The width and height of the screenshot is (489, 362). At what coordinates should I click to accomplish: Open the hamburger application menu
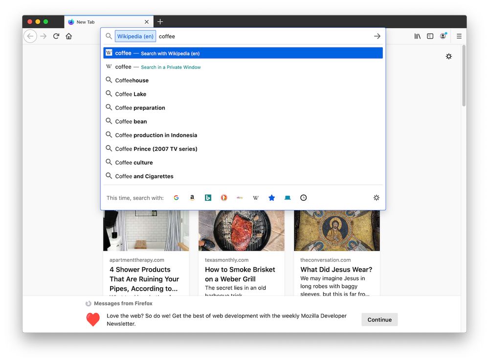pyautogui.click(x=459, y=36)
